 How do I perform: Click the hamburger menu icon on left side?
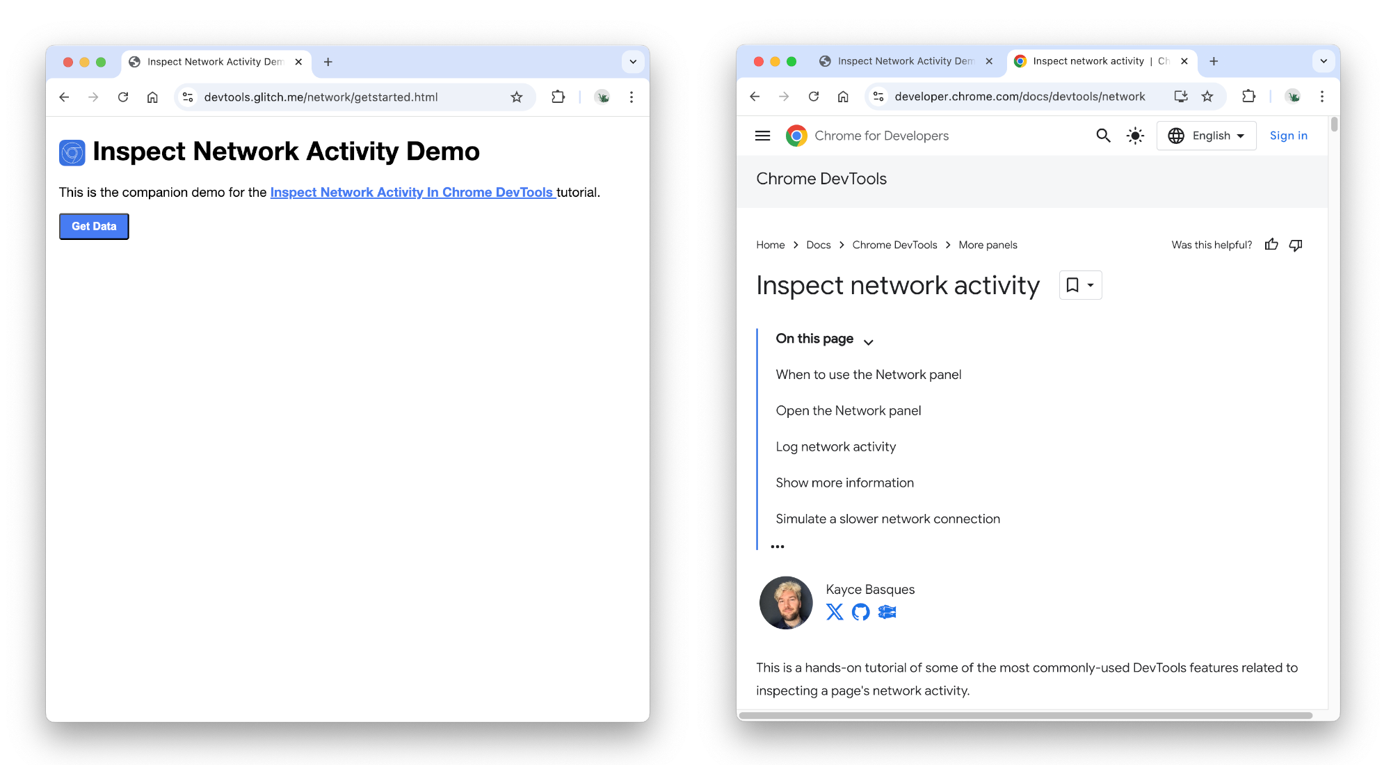tap(763, 135)
